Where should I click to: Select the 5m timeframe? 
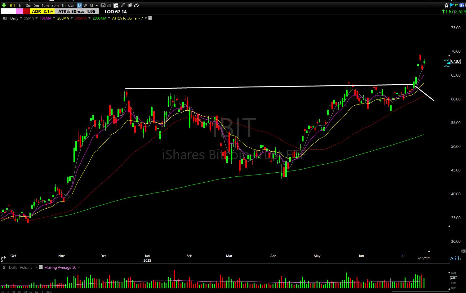[x=36, y=5]
